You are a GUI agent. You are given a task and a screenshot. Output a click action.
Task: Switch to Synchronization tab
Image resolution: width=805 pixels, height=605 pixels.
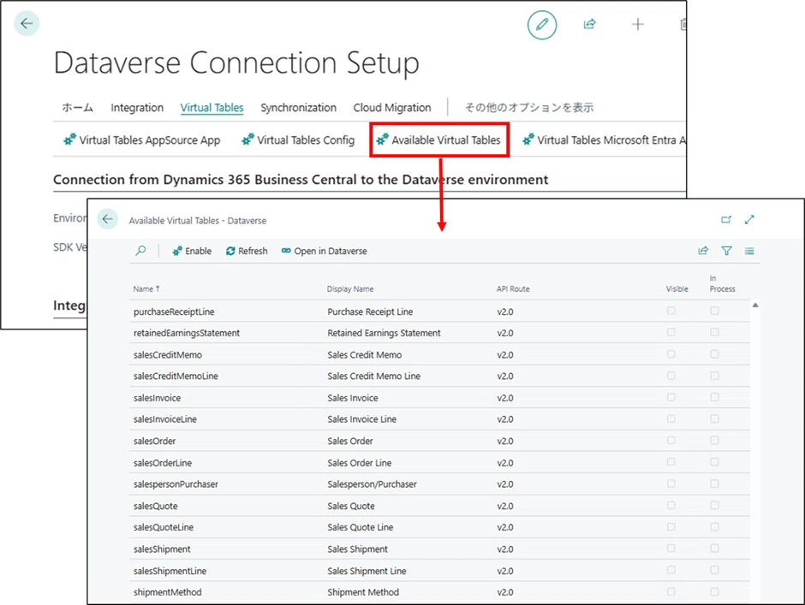[x=298, y=108]
